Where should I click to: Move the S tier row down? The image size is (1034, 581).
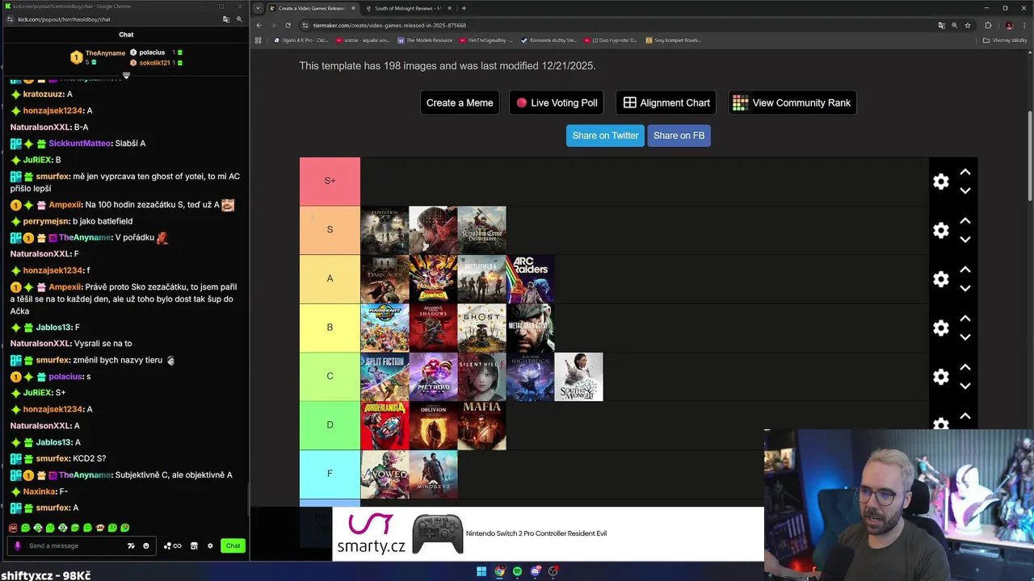click(x=965, y=239)
